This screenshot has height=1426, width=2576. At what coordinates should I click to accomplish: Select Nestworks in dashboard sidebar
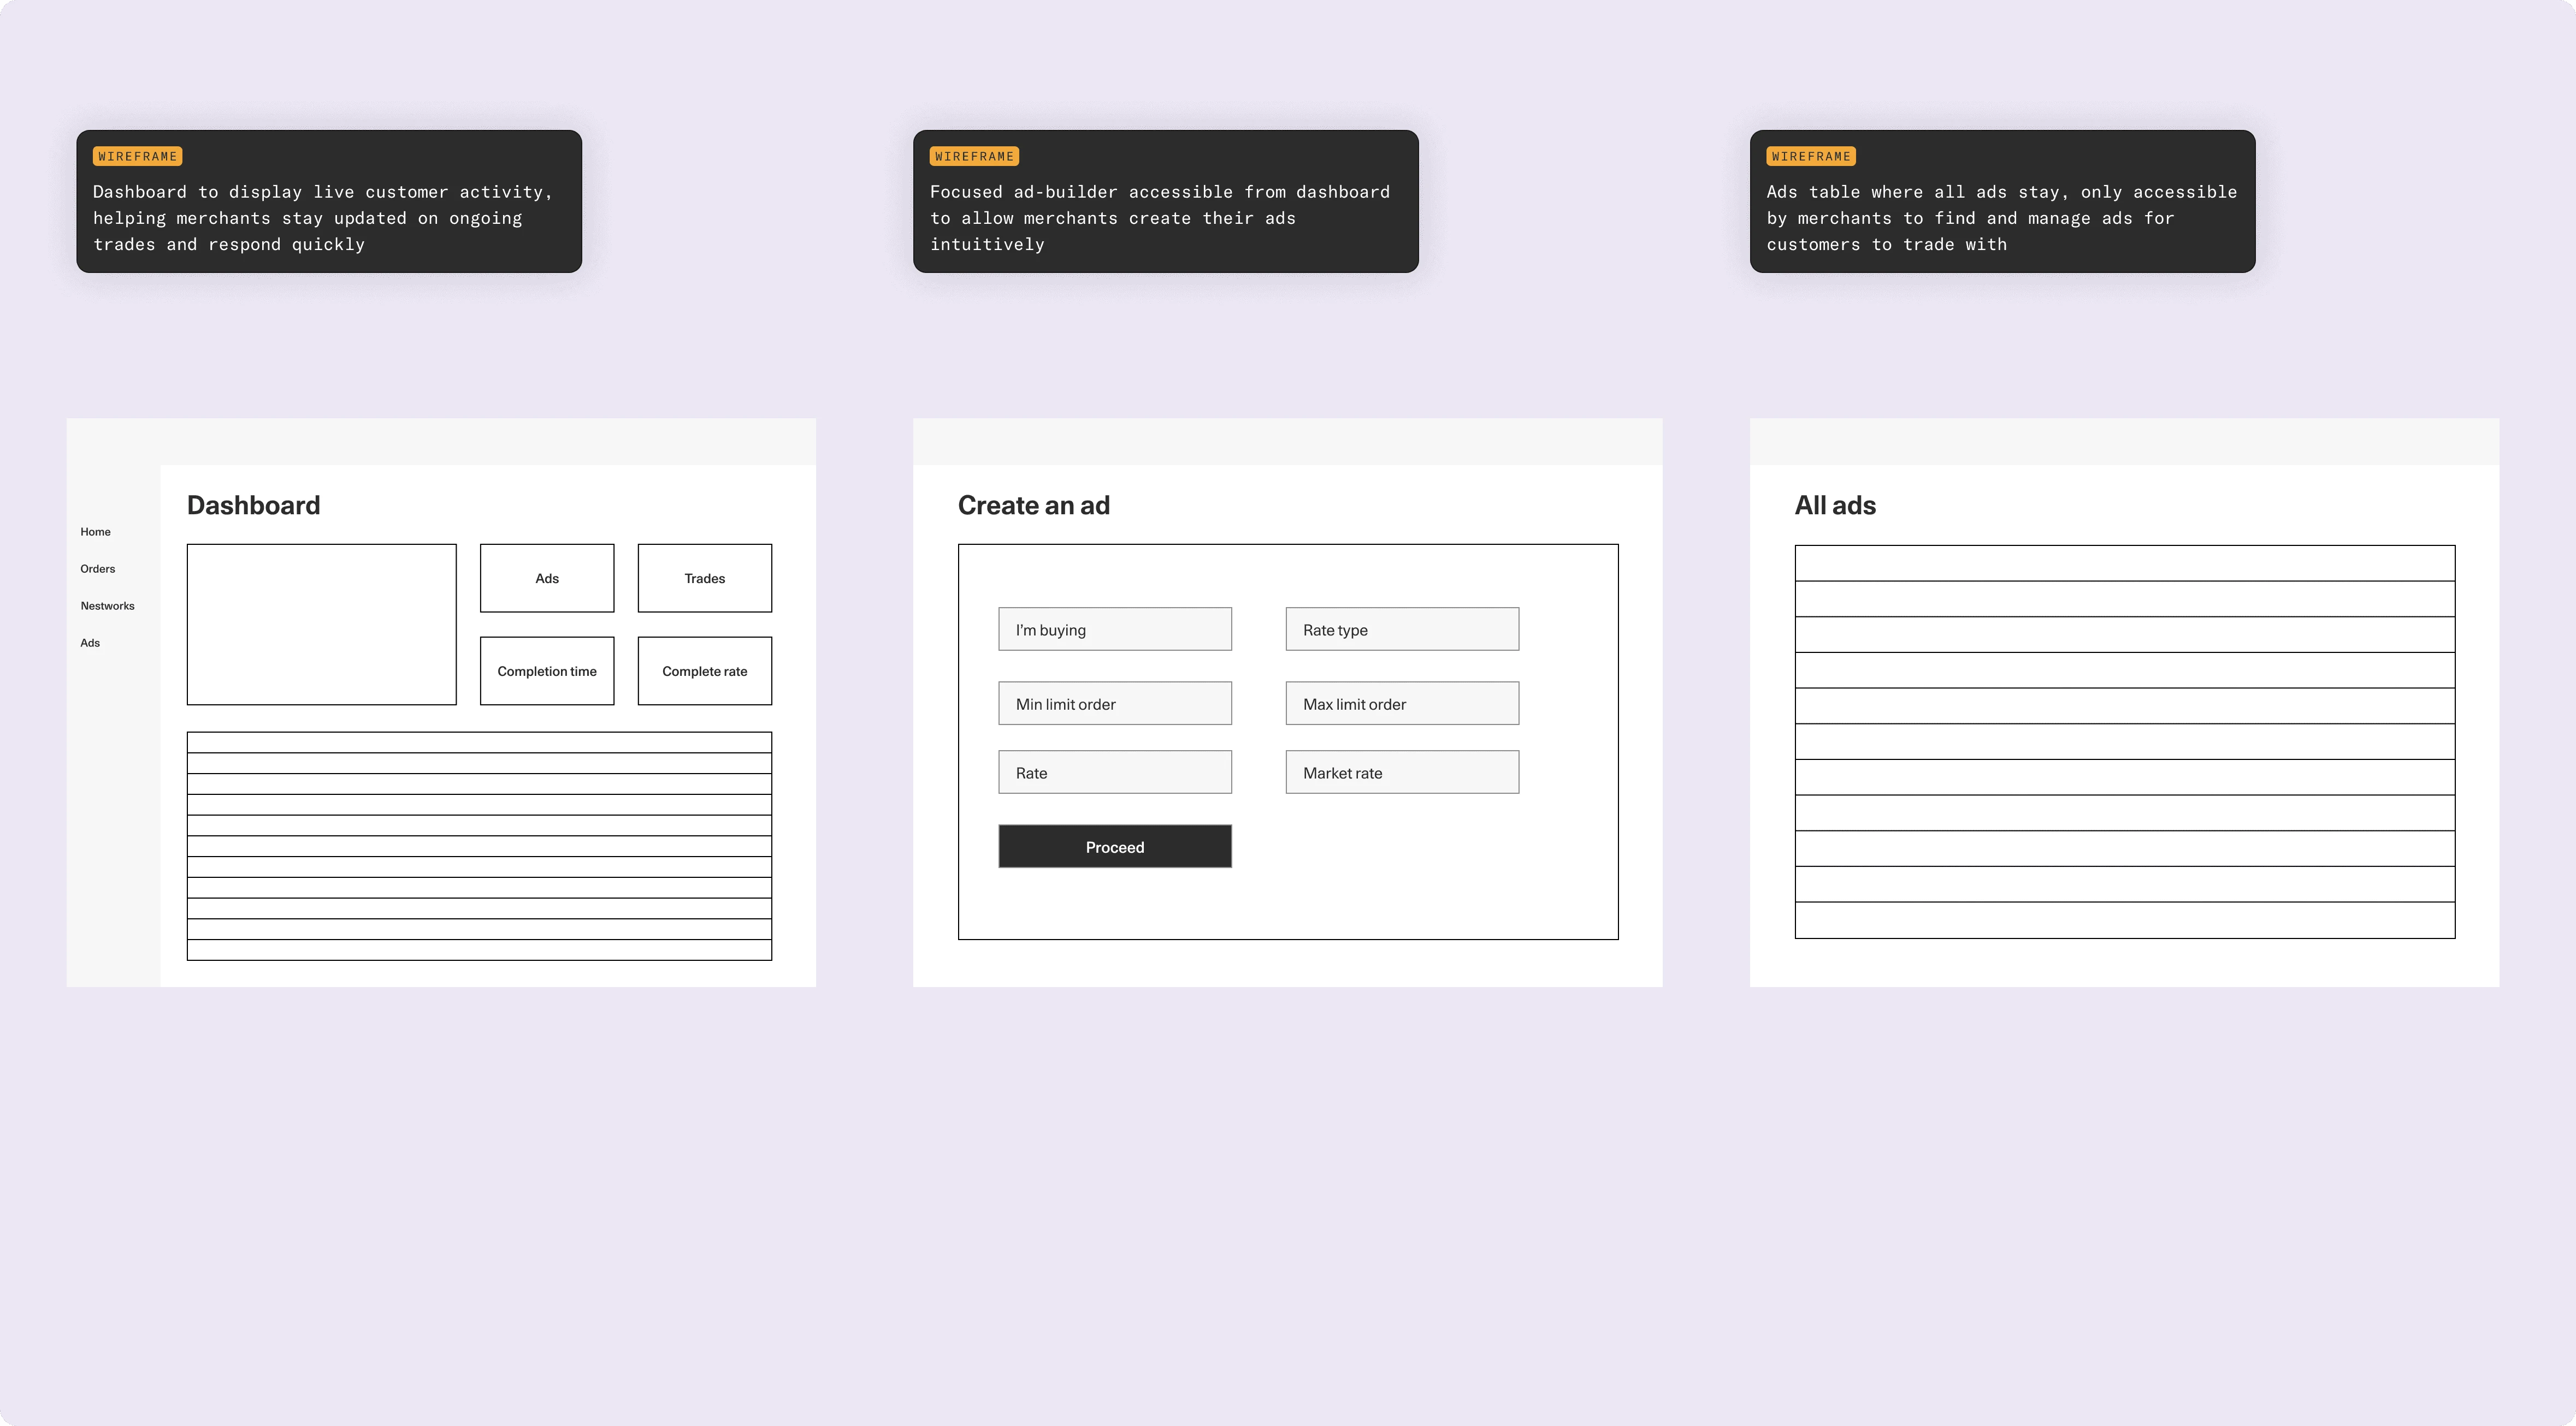point(107,605)
